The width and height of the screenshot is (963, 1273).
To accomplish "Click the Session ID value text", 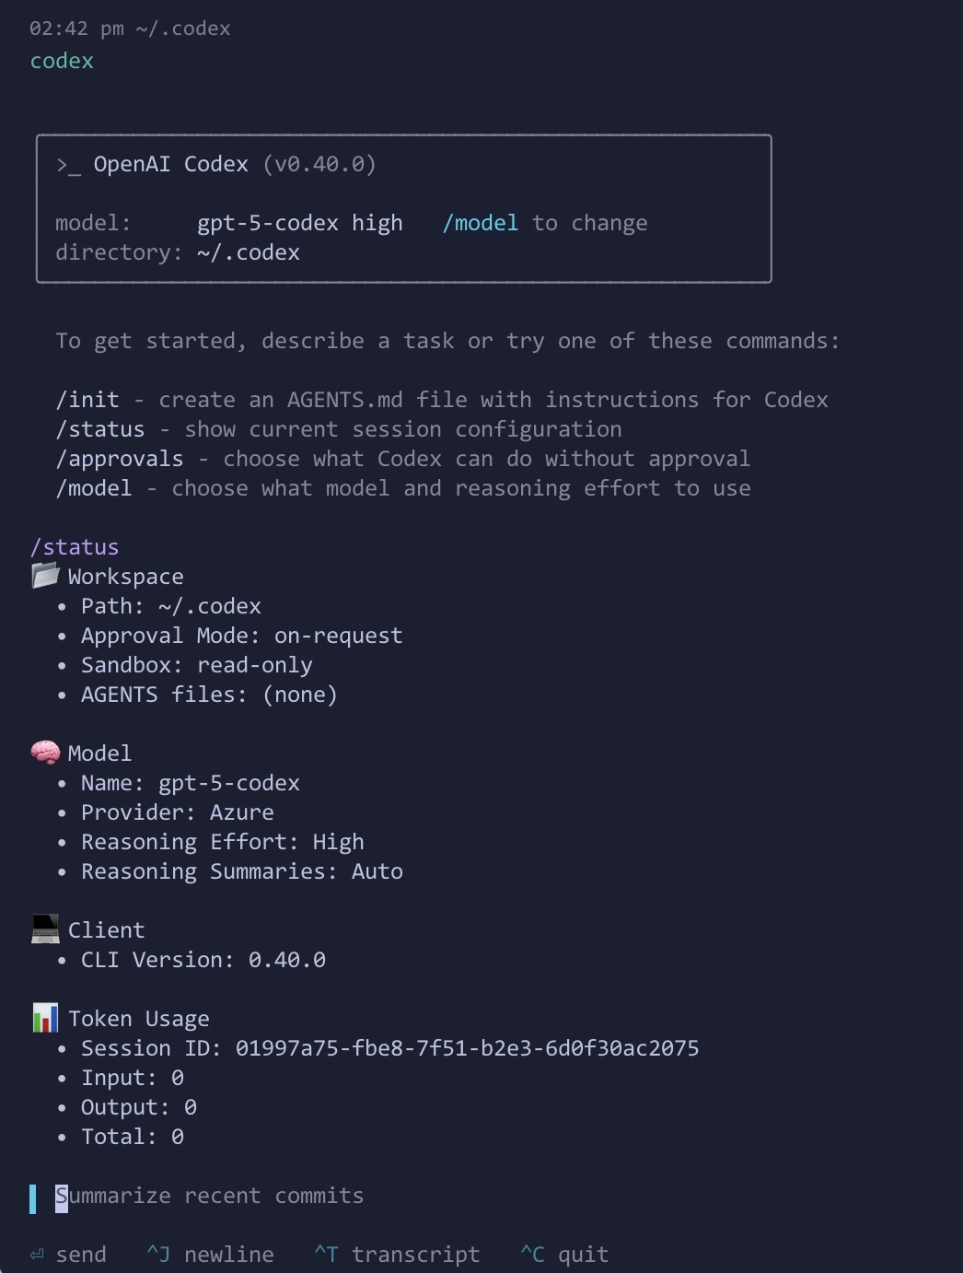I will pos(467,1048).
